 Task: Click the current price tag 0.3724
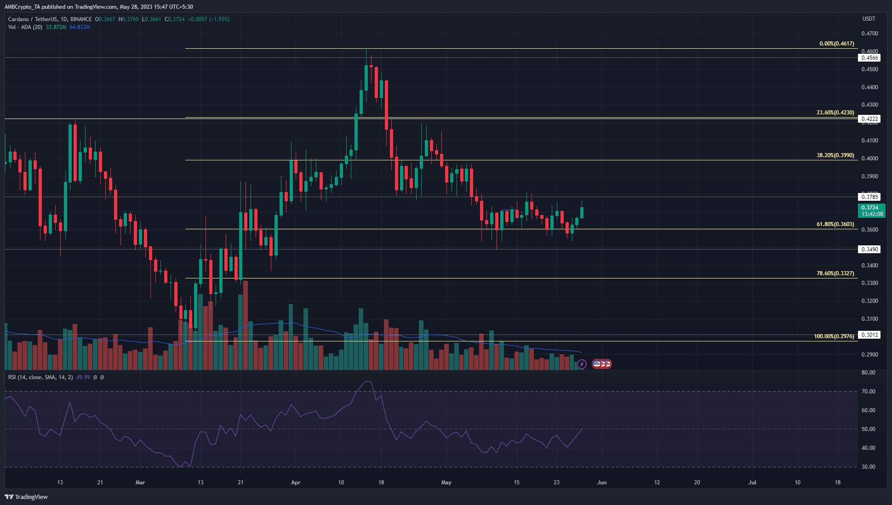coord(872,210)
